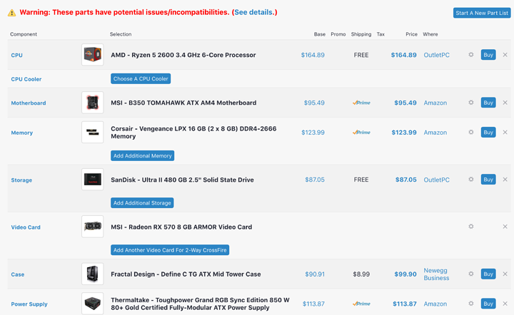
Task: Open the MSI Radeon video card thumbnail
Action: [92, 227]
